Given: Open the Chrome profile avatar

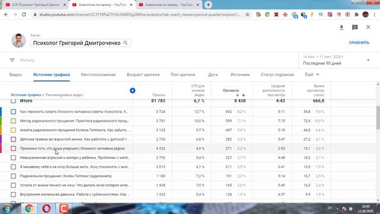Looking at the screenshot, I should click(366, 14).
